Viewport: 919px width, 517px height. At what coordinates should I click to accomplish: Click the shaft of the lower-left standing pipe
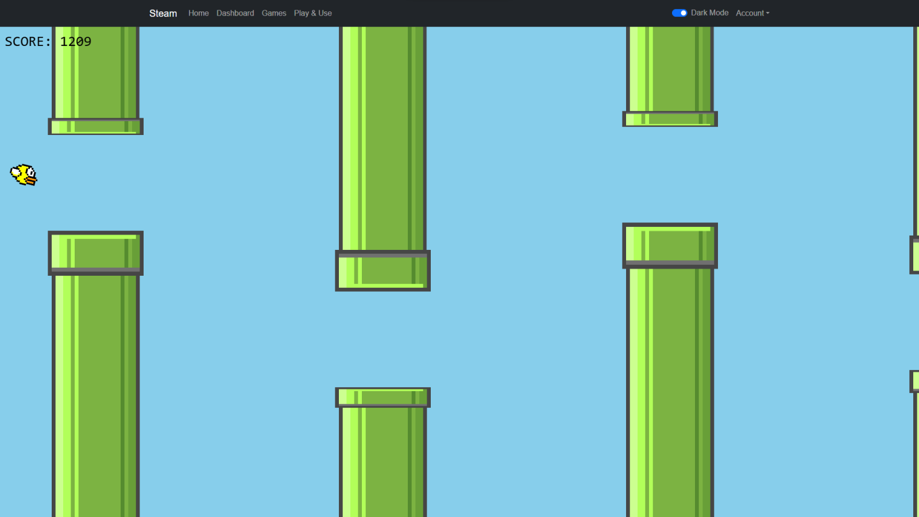coord(95,396)
